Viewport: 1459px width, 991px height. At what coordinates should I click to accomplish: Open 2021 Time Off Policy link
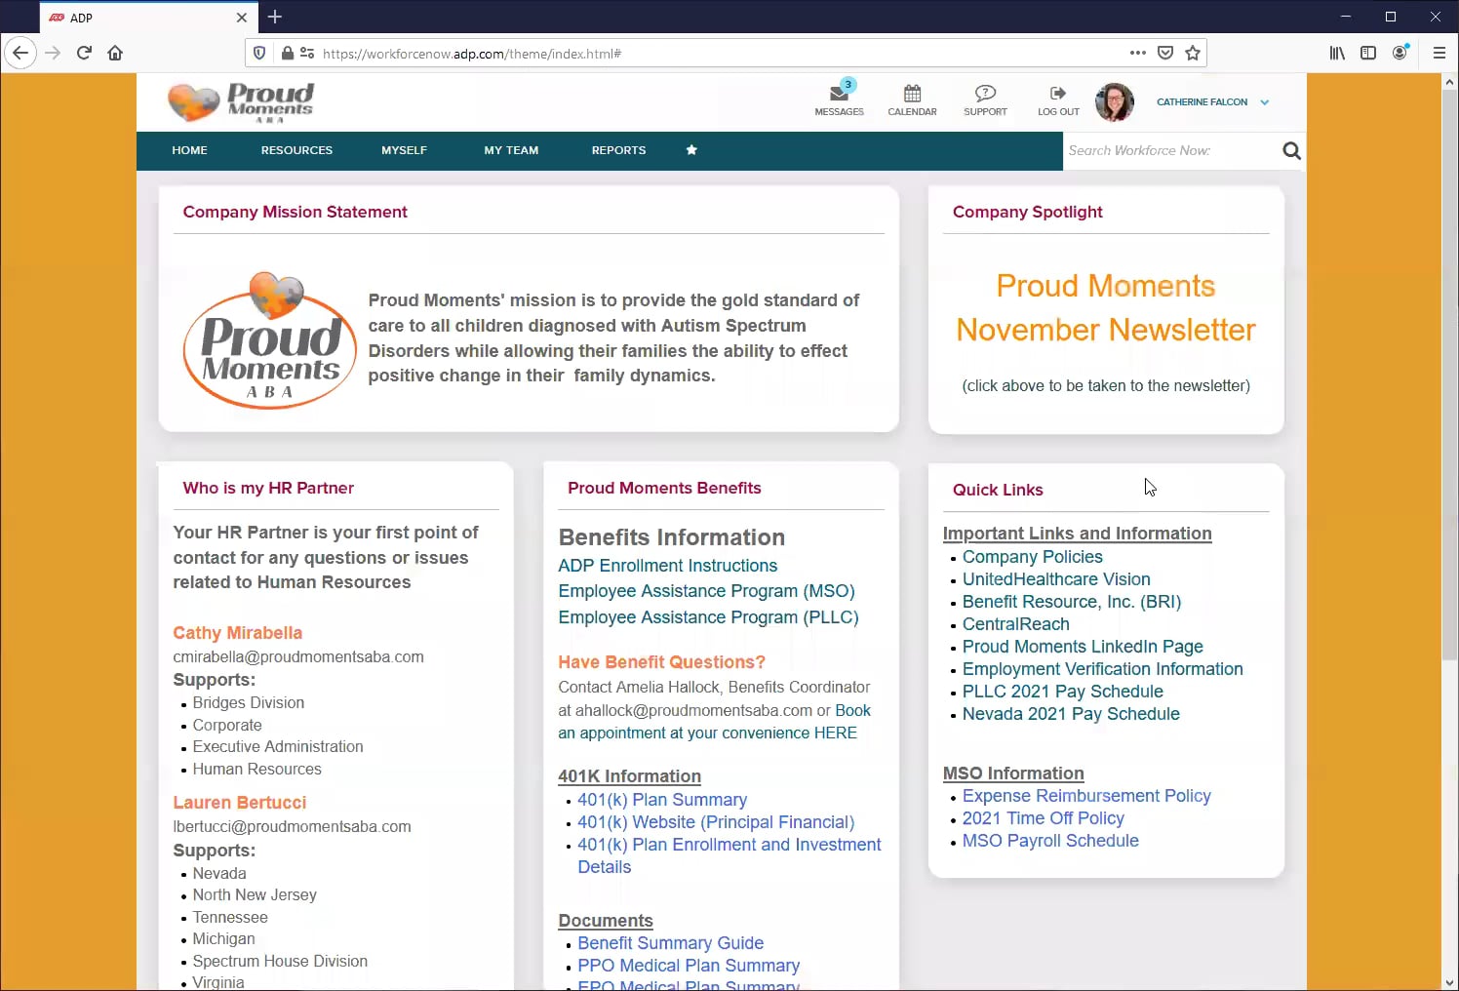1043,818
